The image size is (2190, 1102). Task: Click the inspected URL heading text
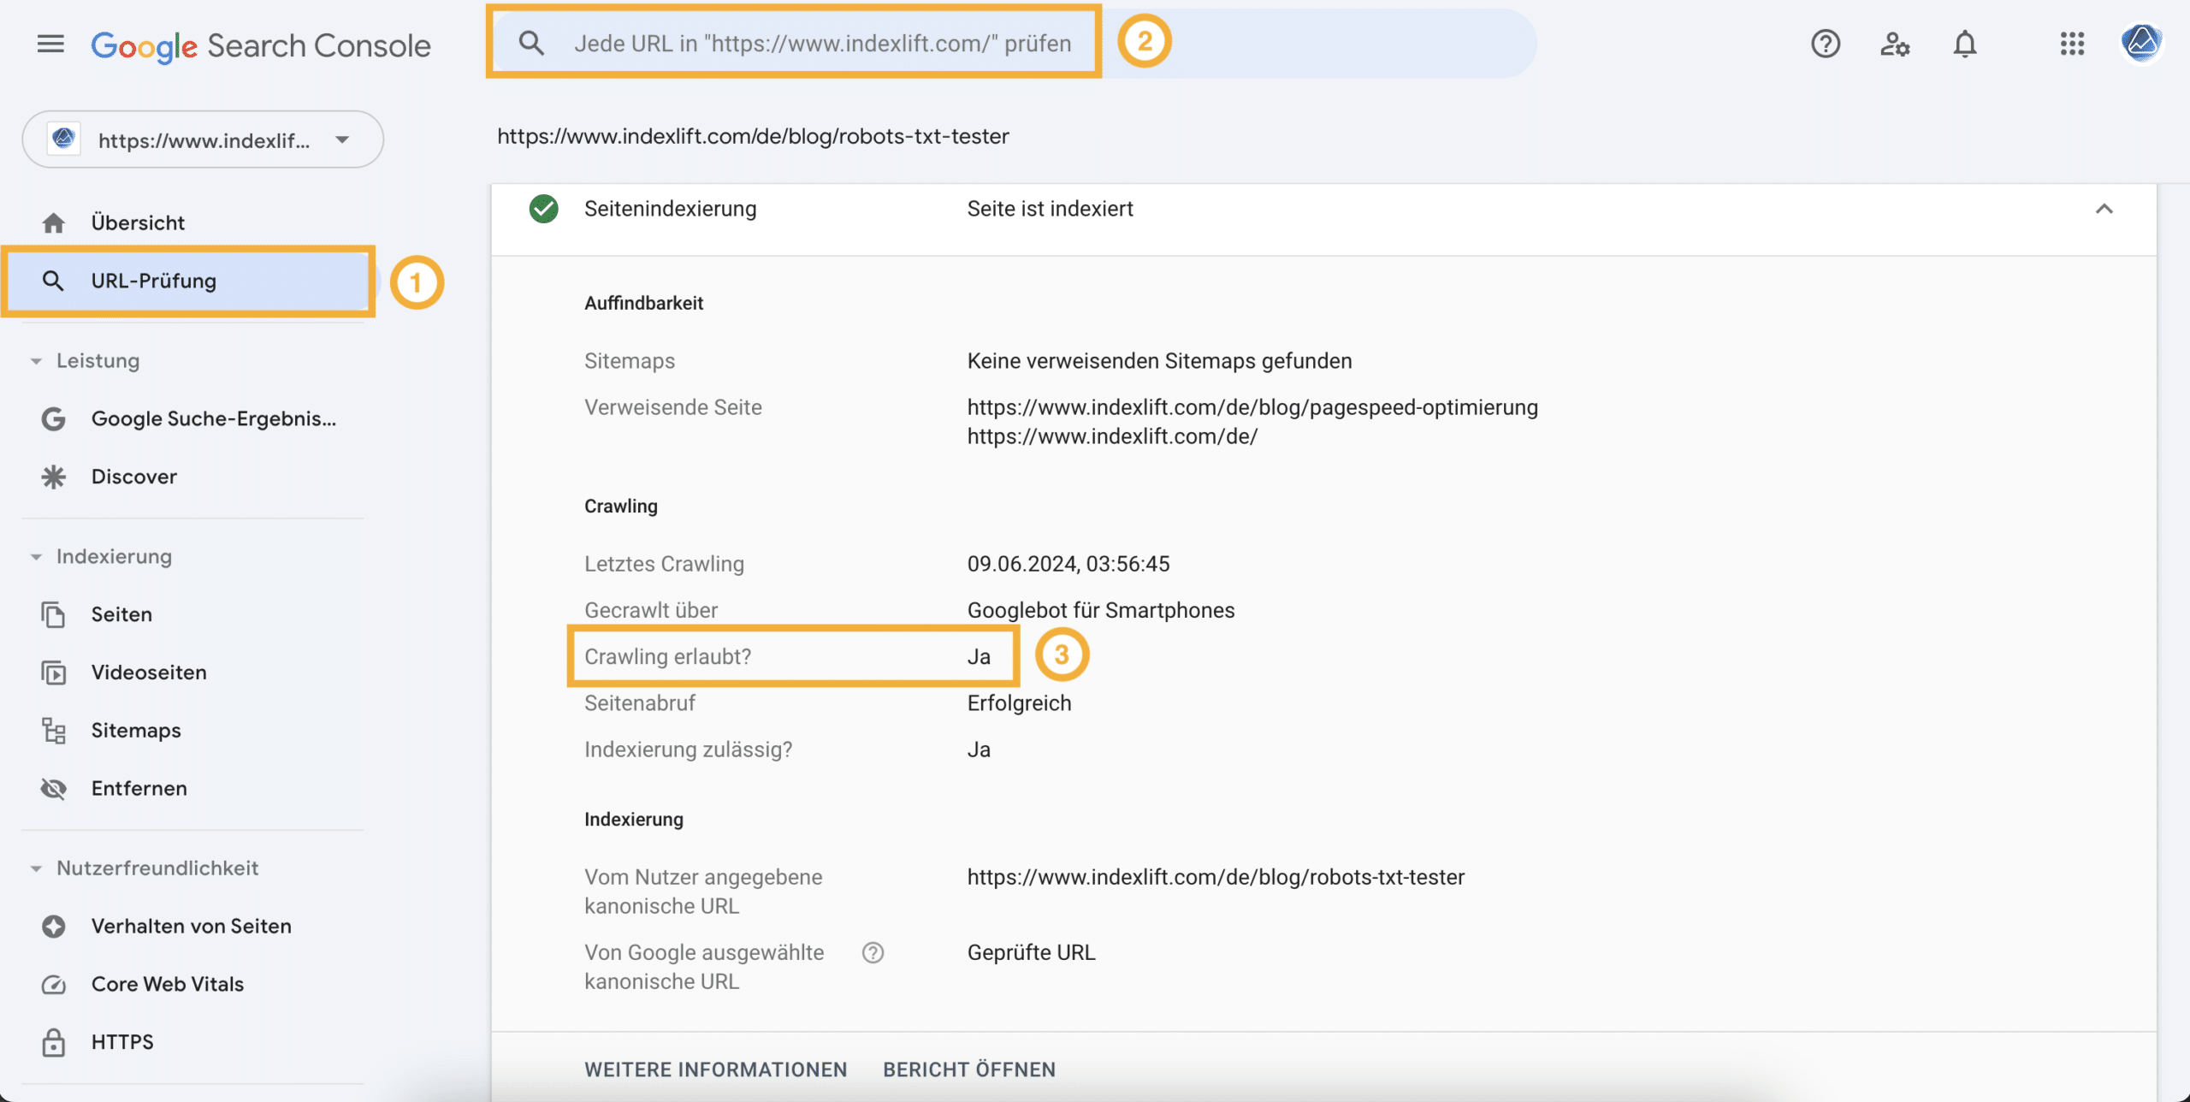point(753,136)
